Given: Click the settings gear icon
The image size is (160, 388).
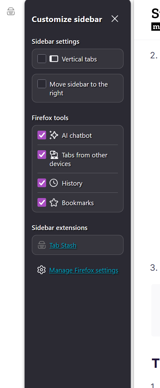Looking at the screenshot, I should pos(41,270).
